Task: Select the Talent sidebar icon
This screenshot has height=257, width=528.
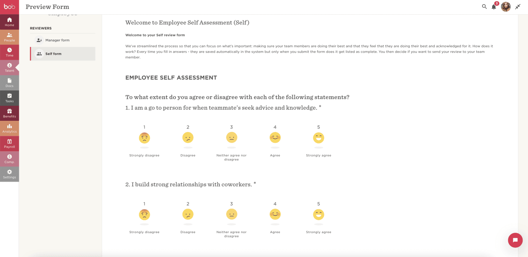Action: click(9, 68)
